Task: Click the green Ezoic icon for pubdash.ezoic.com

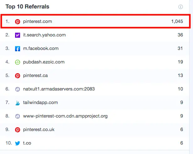Action: [18, 62]
